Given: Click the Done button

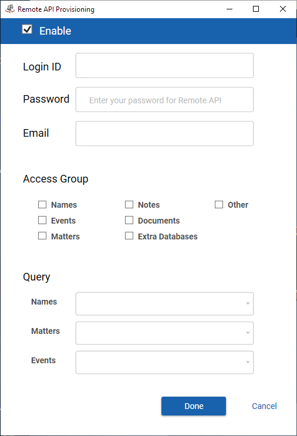Looking at the screenshot, I should point(194,406).
